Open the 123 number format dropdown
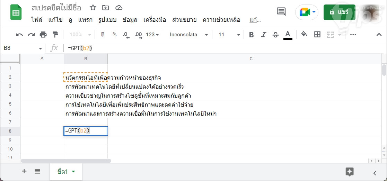 (152, 35)
